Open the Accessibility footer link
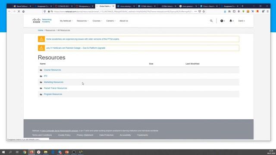 pos(125,135)
